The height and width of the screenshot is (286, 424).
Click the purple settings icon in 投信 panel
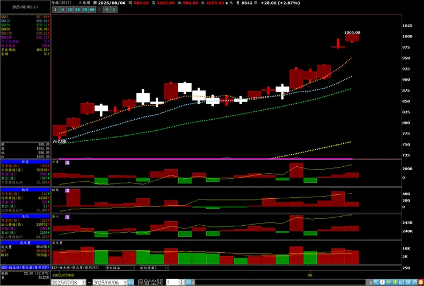tap(68, 191)
